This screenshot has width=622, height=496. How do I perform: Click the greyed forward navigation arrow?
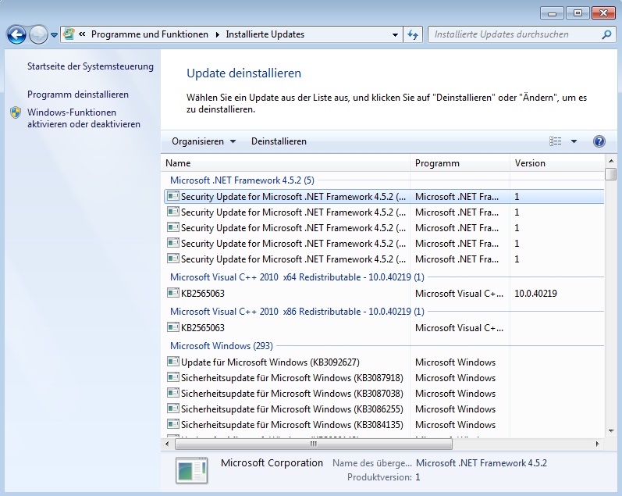point(38,35)
